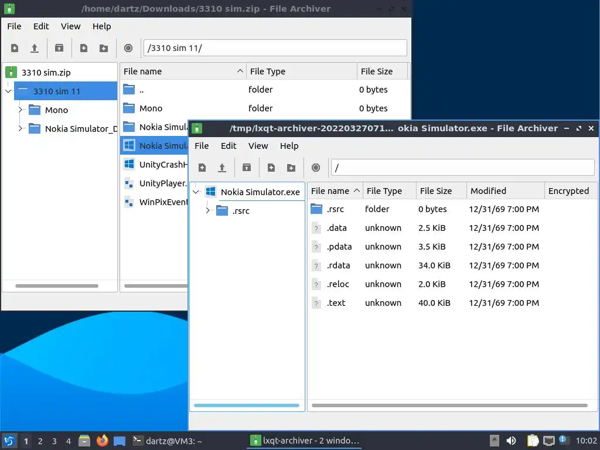Viewport: 600px width, 450px height.
Task: Collapse the Nokia Simulator.exe tree node
Action: point(196,192)
